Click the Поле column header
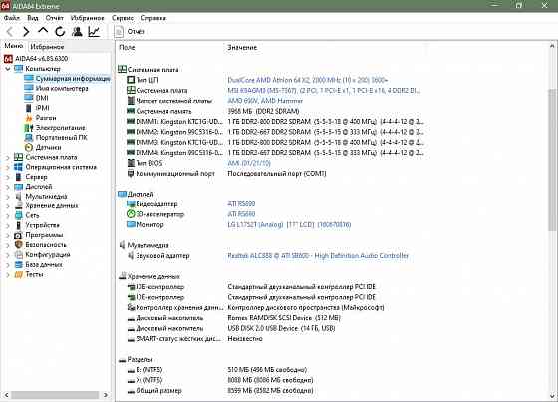Image resolution: width=558 pixels, height=402 pixels. pyautogui.click(x=127, y=48)
